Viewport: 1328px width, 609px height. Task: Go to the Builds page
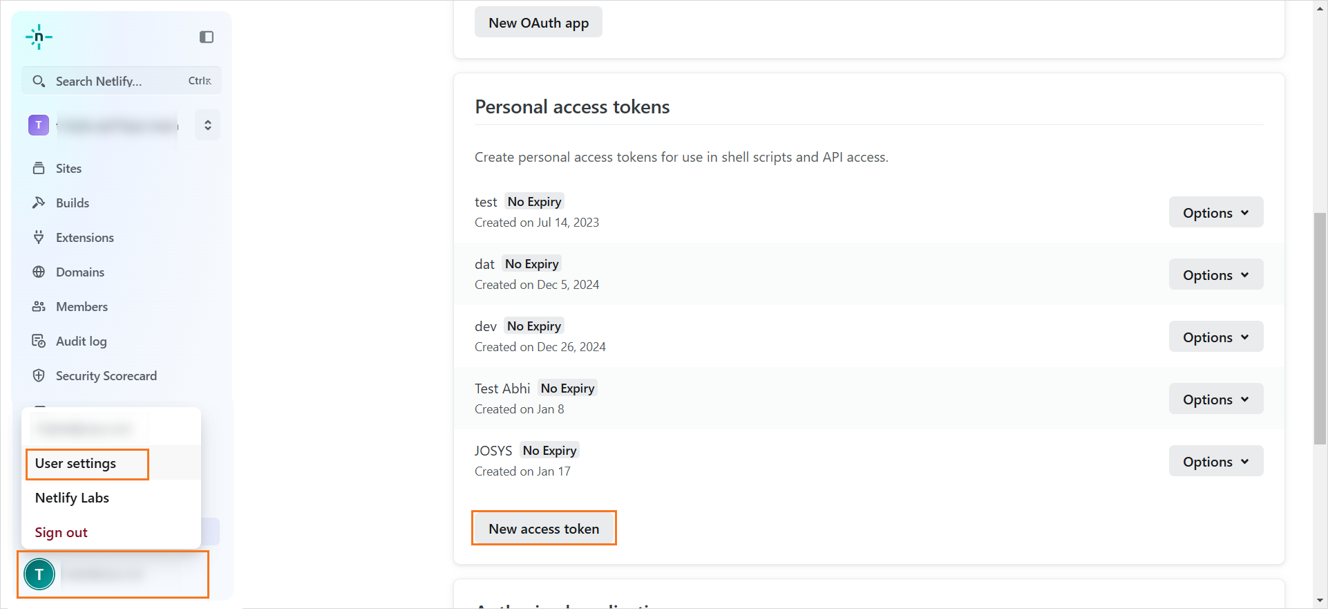73,203
